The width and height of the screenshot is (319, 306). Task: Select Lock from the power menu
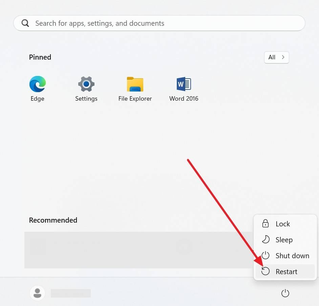285,224
